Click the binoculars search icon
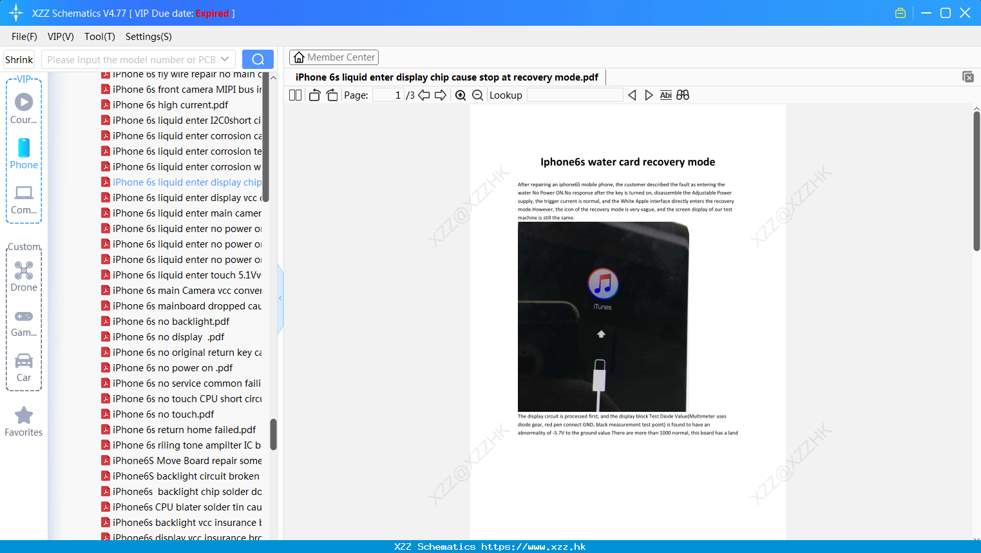This screenshot has height=553, width=981. [x=683, y=95]
